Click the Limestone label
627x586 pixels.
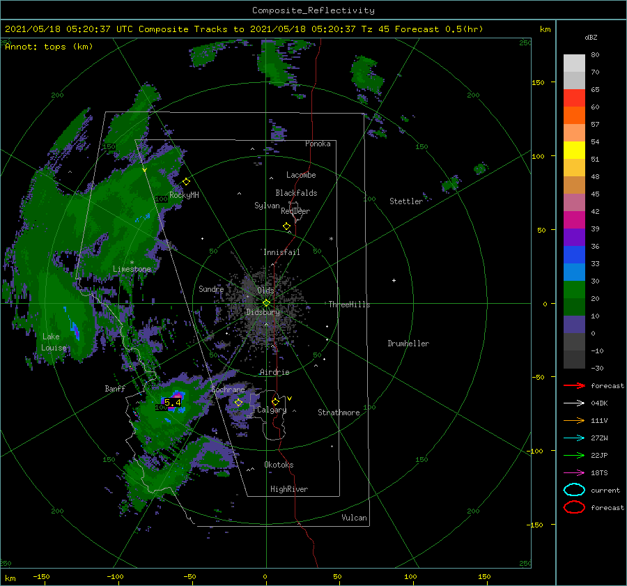click(132, 269)
